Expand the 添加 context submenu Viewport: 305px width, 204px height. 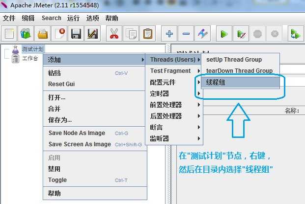point(94,60)
